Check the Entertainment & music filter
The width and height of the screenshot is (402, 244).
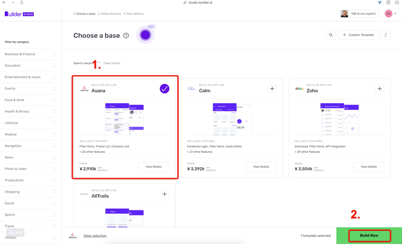click(54, 77)
